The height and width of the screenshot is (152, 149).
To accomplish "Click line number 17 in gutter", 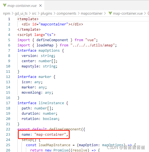I will (8, 103).
